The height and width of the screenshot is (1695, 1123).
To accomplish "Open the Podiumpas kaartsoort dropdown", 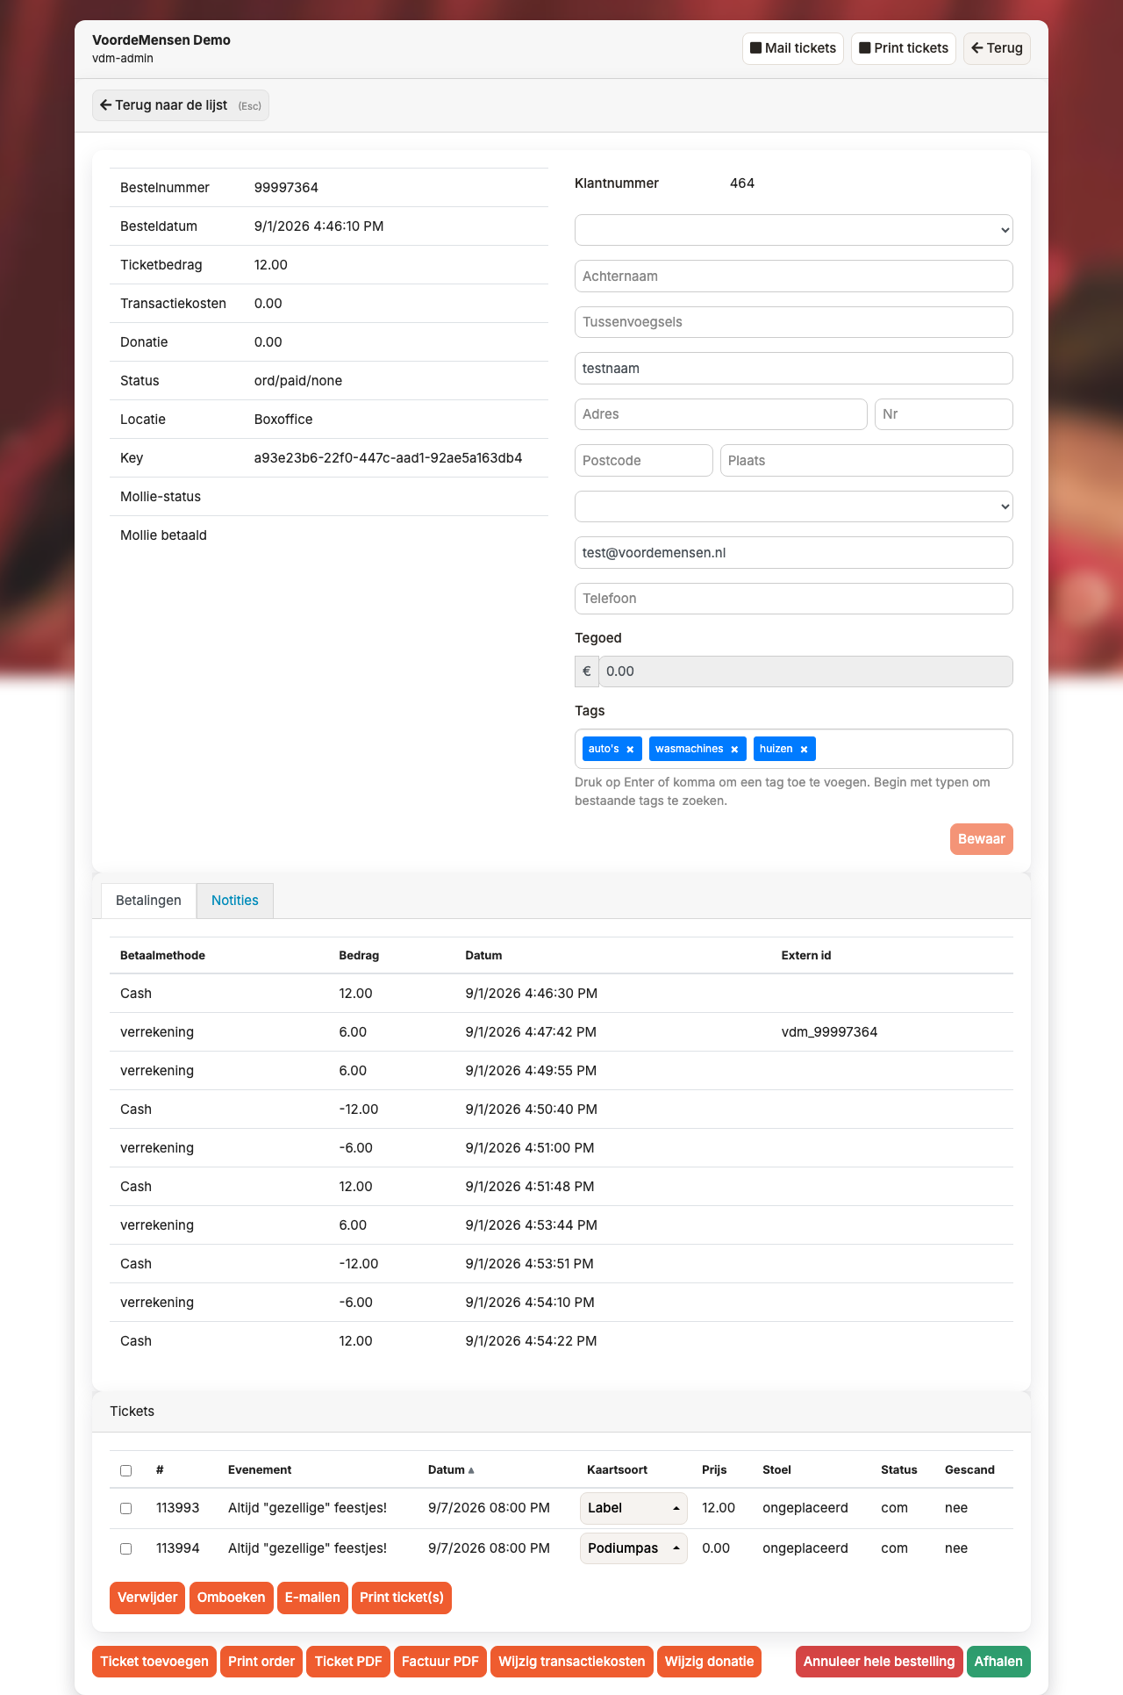I will tap(633, 1548).
